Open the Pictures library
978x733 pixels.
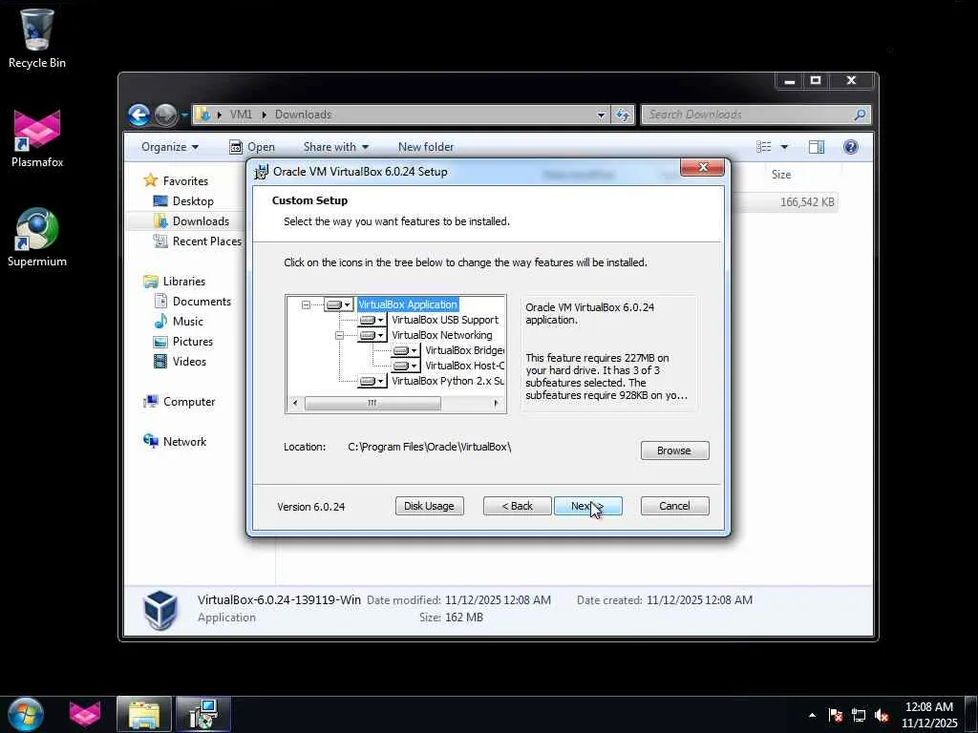click(192, 342)
